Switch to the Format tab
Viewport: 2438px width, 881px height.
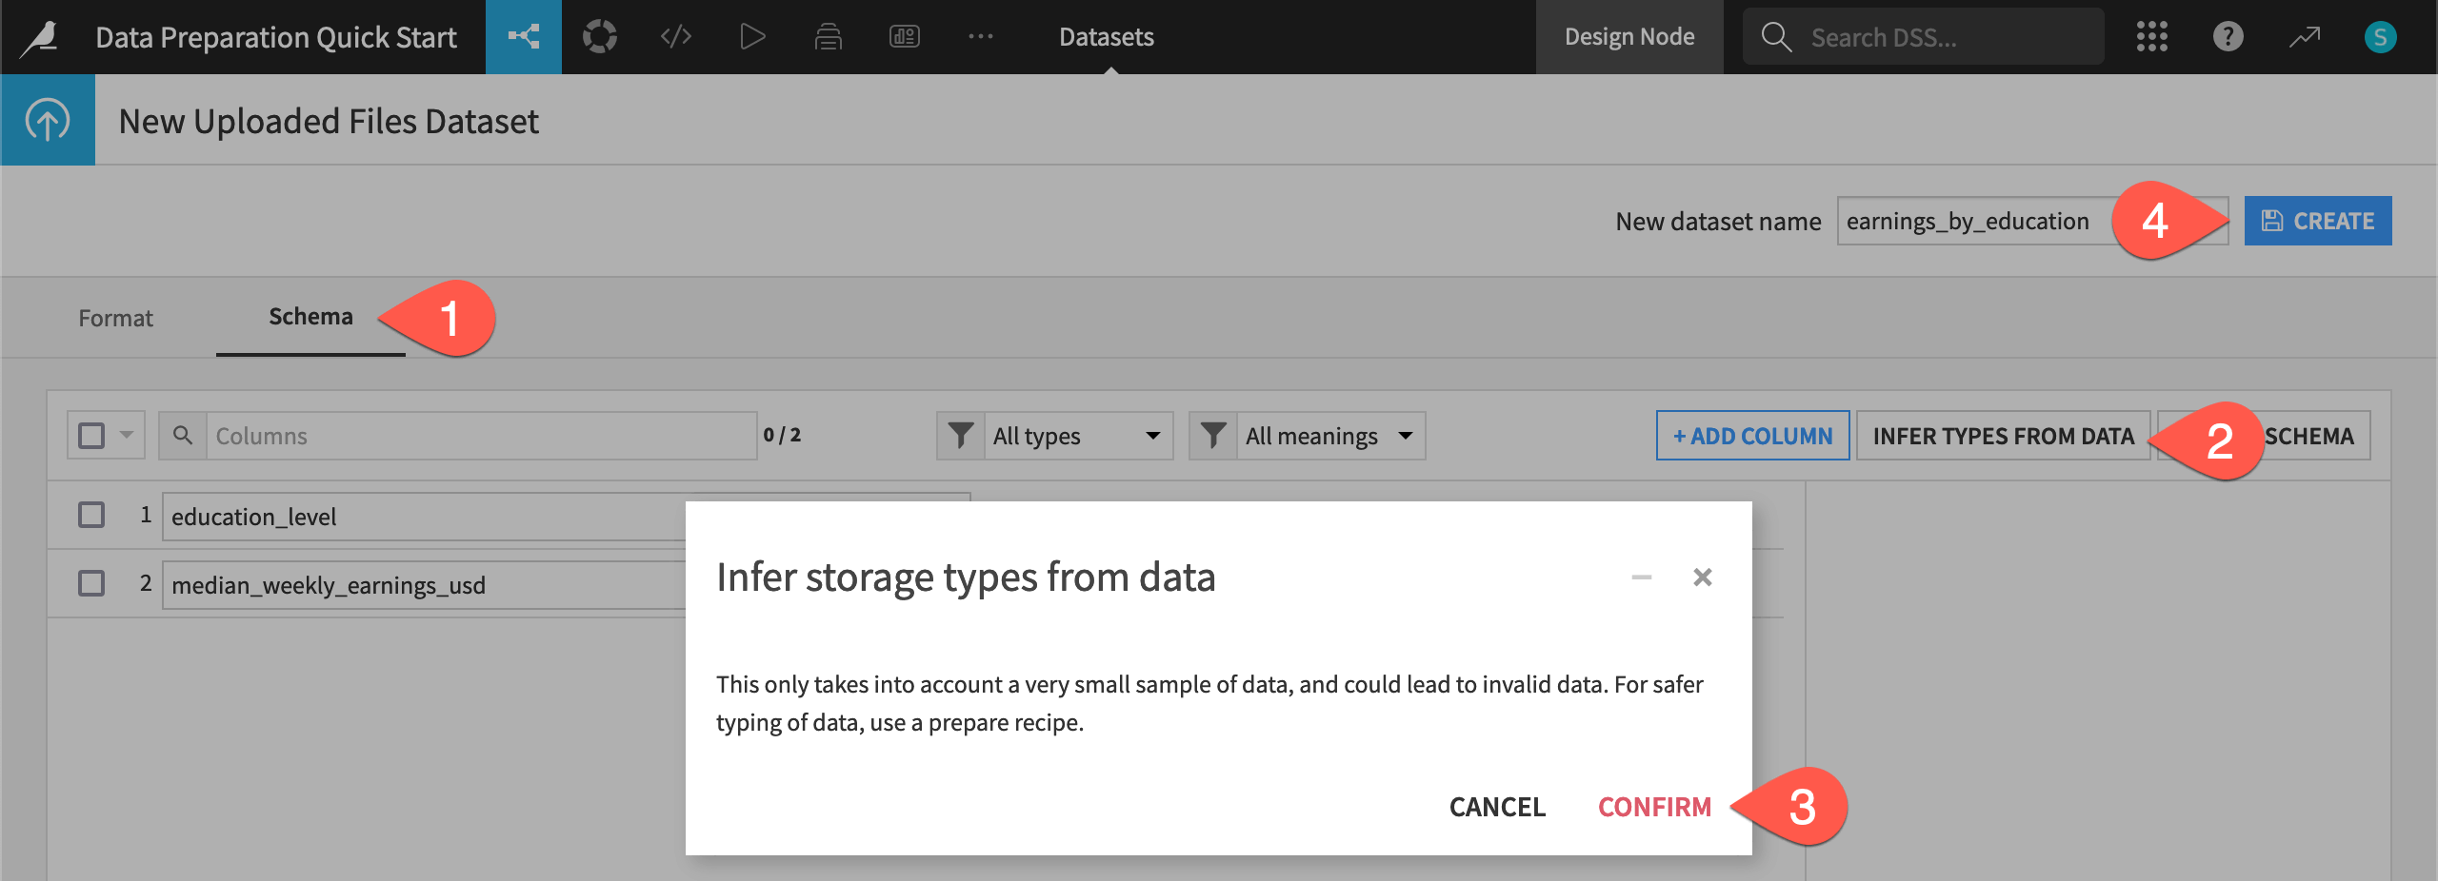point(115,318)
